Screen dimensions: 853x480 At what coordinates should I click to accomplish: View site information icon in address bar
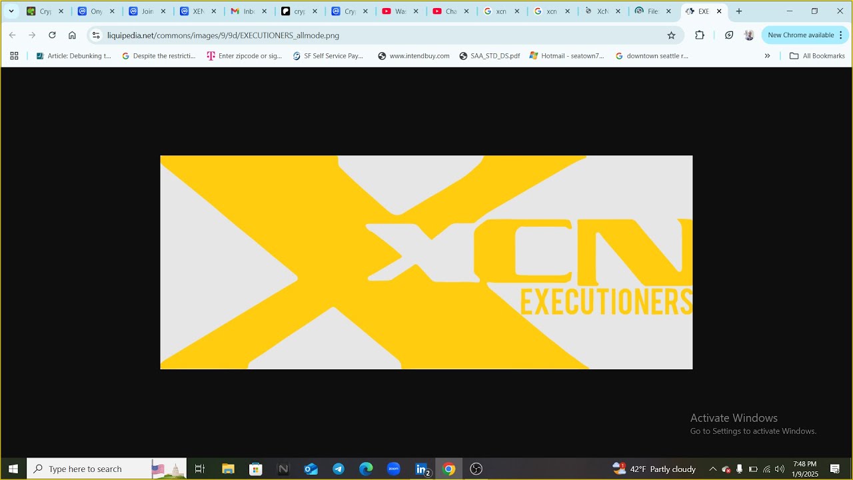click(96, 35)
